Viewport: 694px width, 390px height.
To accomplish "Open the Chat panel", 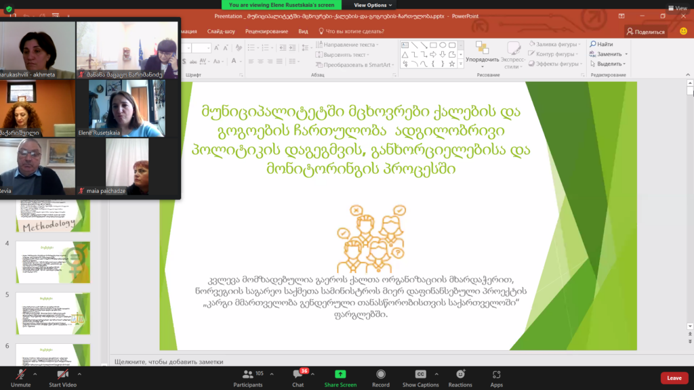I will pos(298,374).
